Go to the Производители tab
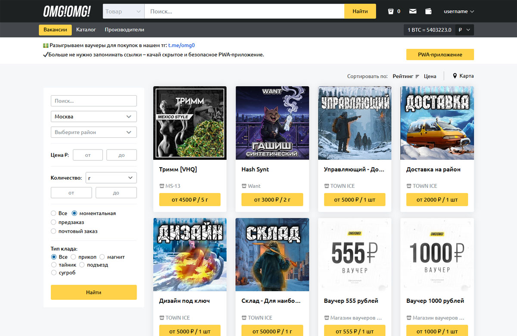Screen dimensions: 517x336 [x=124, y=30]
